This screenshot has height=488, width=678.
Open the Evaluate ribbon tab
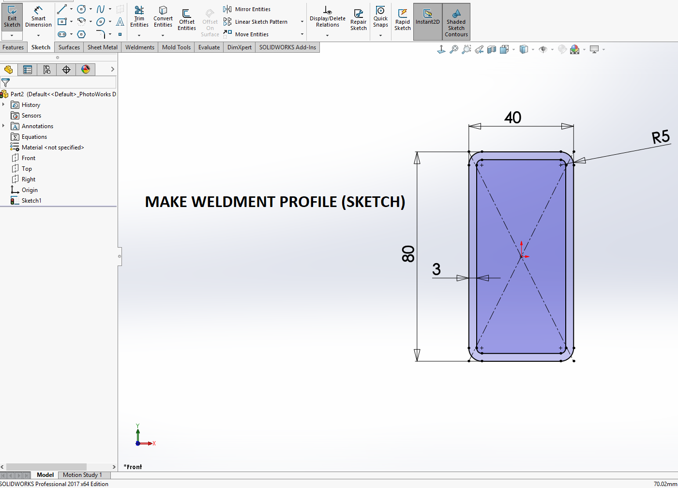click(209, 47)
